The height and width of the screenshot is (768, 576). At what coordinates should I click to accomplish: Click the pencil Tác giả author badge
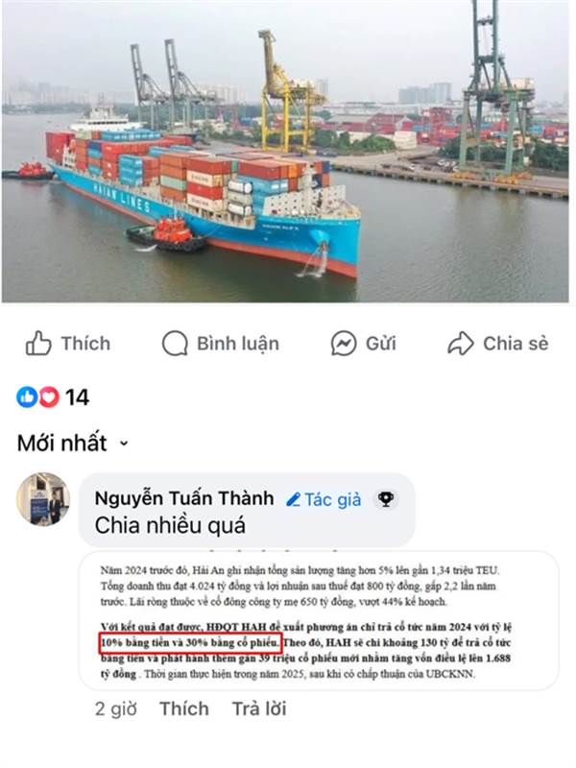(x=324, y=499)
